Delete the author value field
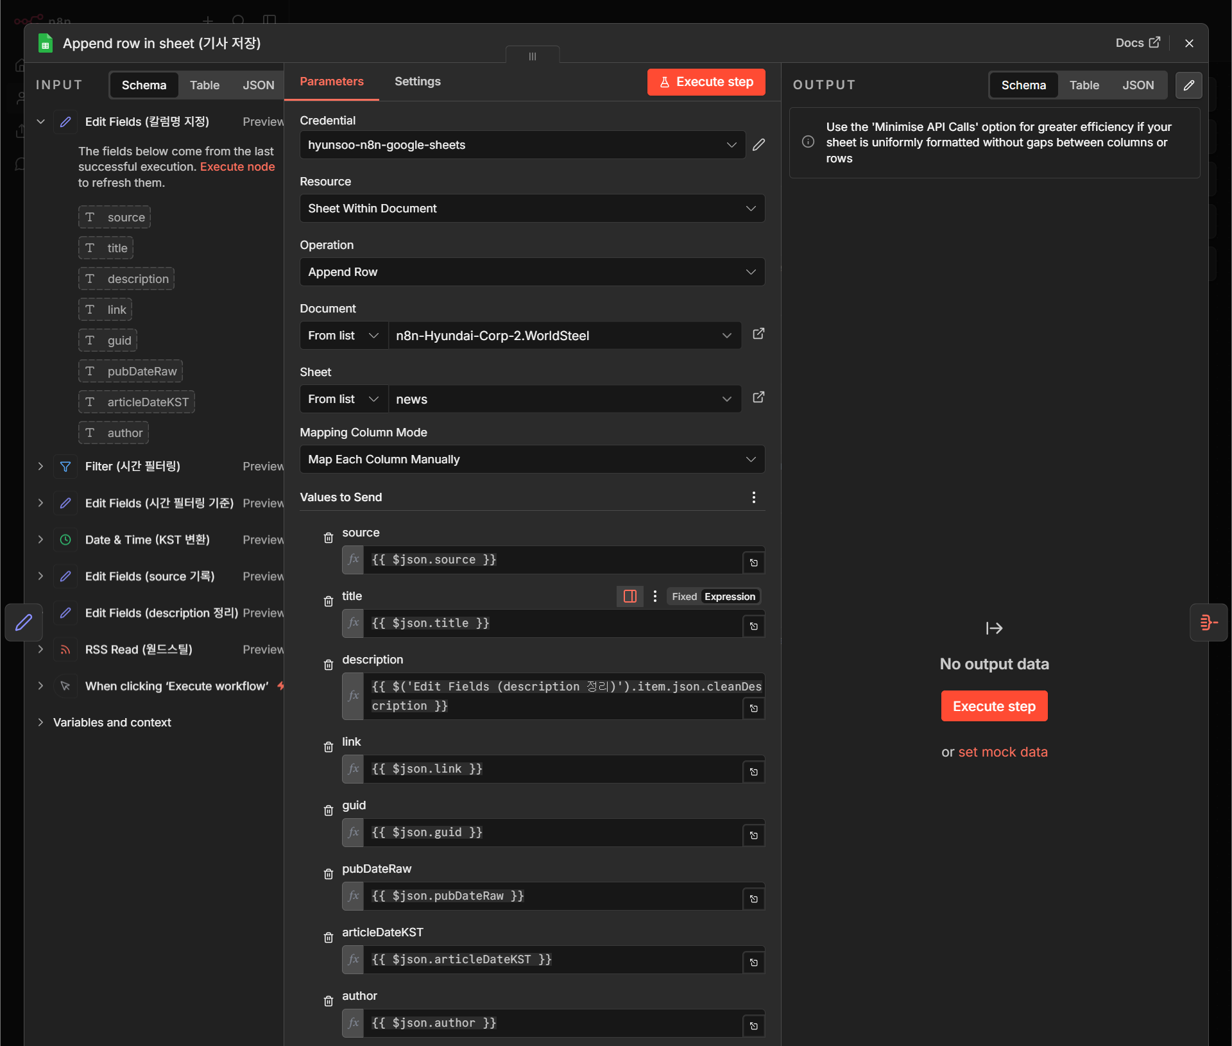Image resolution: width=1232 pixels, height=1046 pixels. 329,1001
